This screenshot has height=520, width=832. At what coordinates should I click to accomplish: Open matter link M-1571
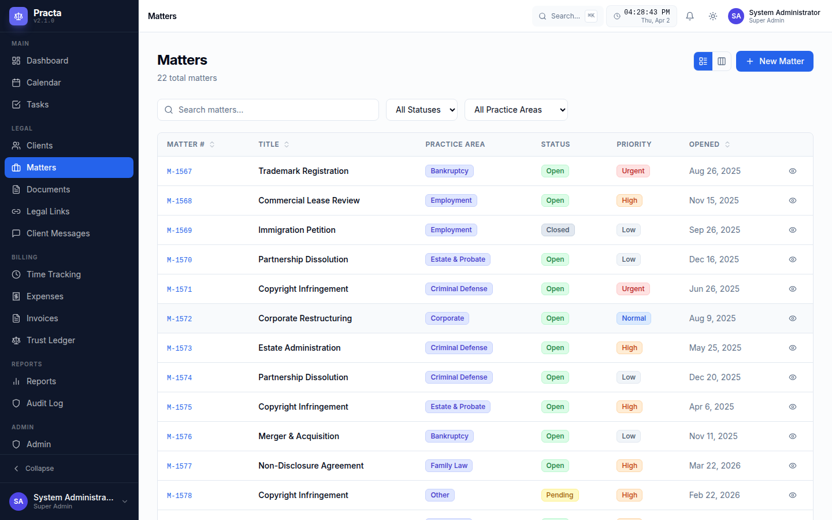[x=179, y=289]
